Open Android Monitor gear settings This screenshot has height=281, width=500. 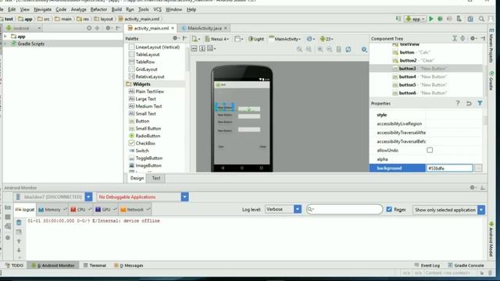pyautogui.click(x=473, y=187)
